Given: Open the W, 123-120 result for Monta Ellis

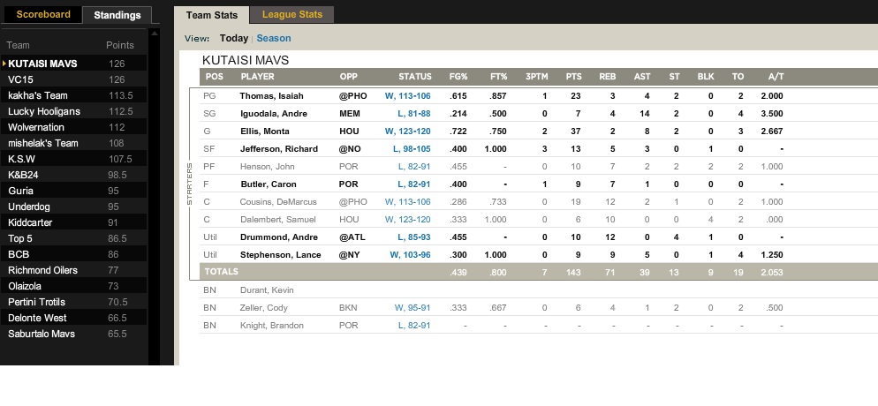Looking at the screenshot, I should coord(408,132).
